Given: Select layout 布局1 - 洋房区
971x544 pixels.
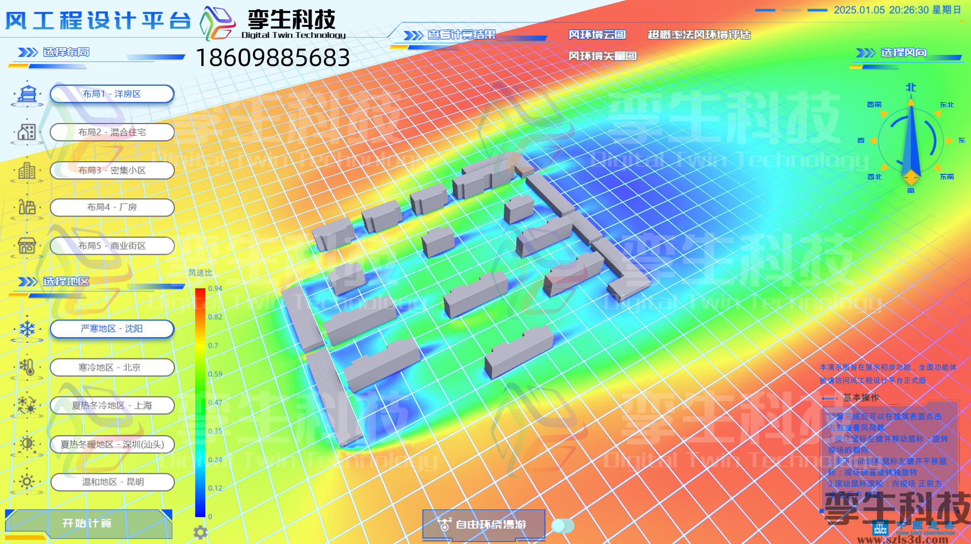Looking at the screenshot, I should click(112, 94).
